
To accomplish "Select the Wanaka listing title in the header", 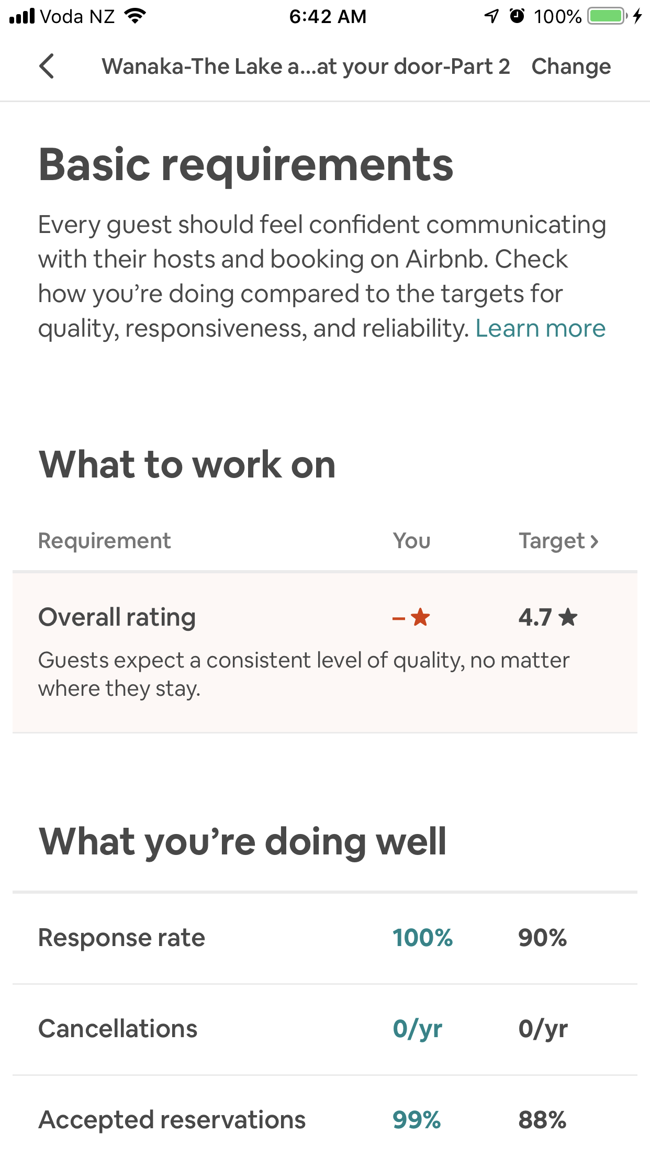I will (307, 66).
